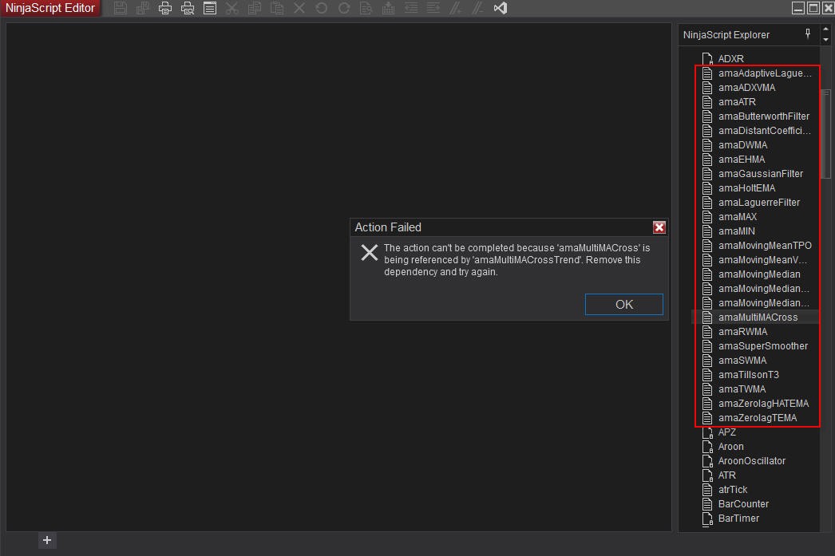Select amaTillsonT3 script
This screenshot has height=556, width=835.
pos(748,375)
